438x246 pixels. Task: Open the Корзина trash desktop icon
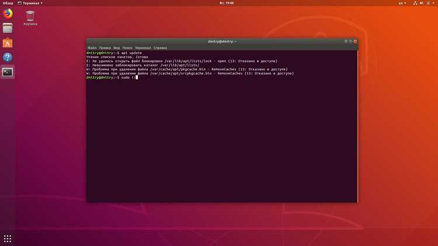[30, 18]
